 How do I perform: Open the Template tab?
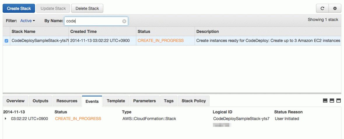[116, 101]
